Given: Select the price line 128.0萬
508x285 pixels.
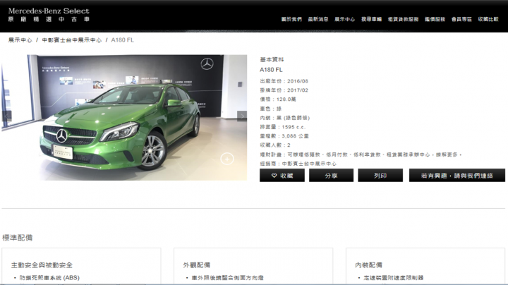Looking at the screenshot, I should tap(278, 99).
